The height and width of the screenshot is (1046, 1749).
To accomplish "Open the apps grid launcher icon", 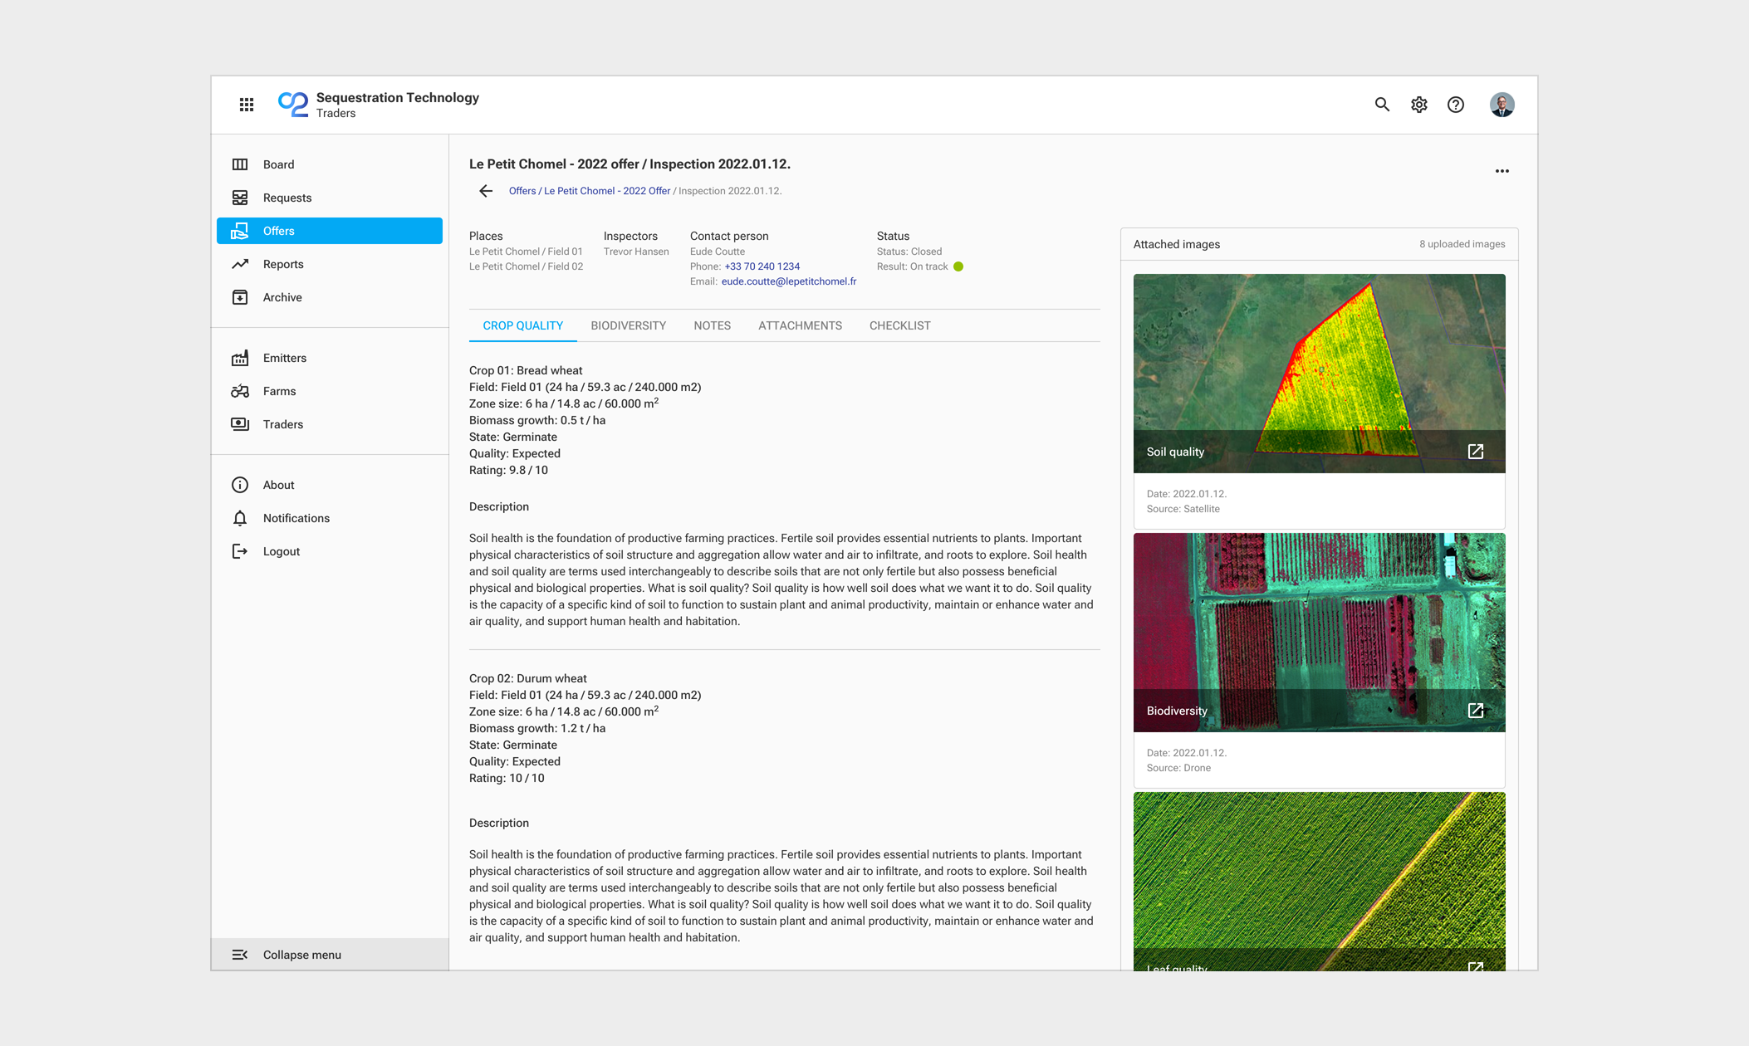I will click(x=247, y=105).
